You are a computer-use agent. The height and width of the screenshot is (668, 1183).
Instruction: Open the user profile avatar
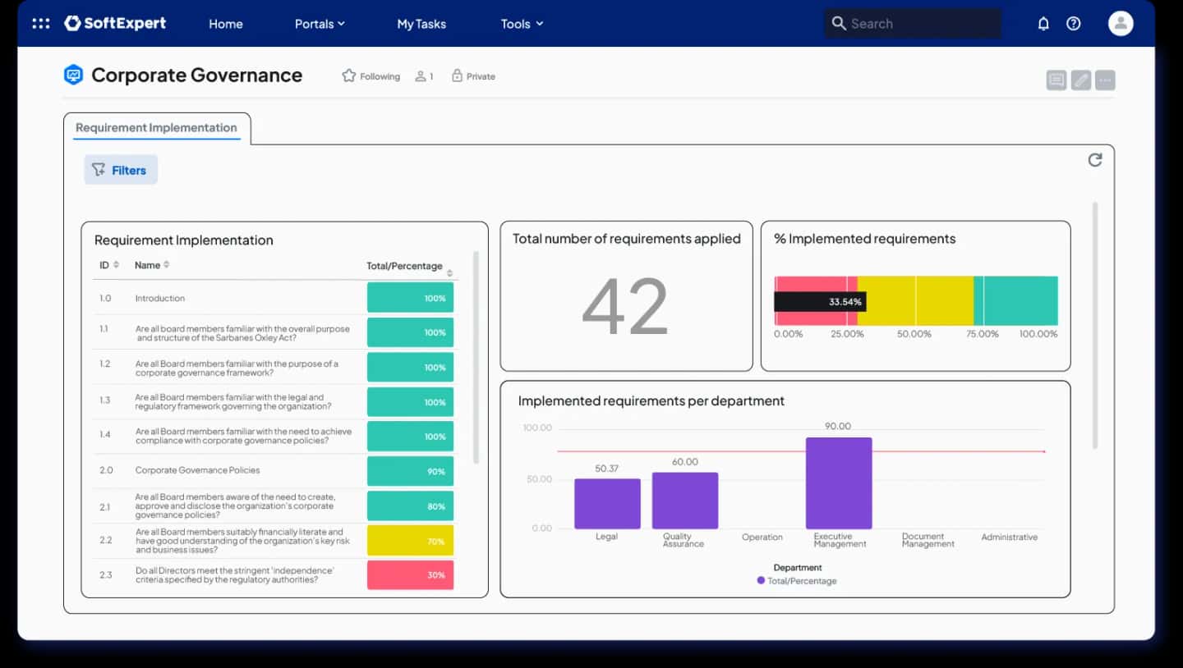pyautogui.click(x=1121, y=23)
